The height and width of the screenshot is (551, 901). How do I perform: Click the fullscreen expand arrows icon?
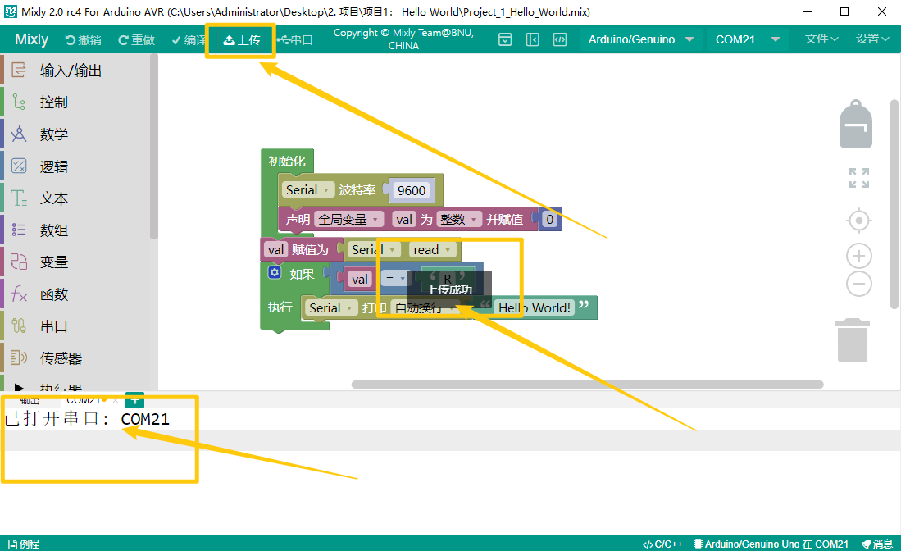pyautogui.click(x=859, y=178)
